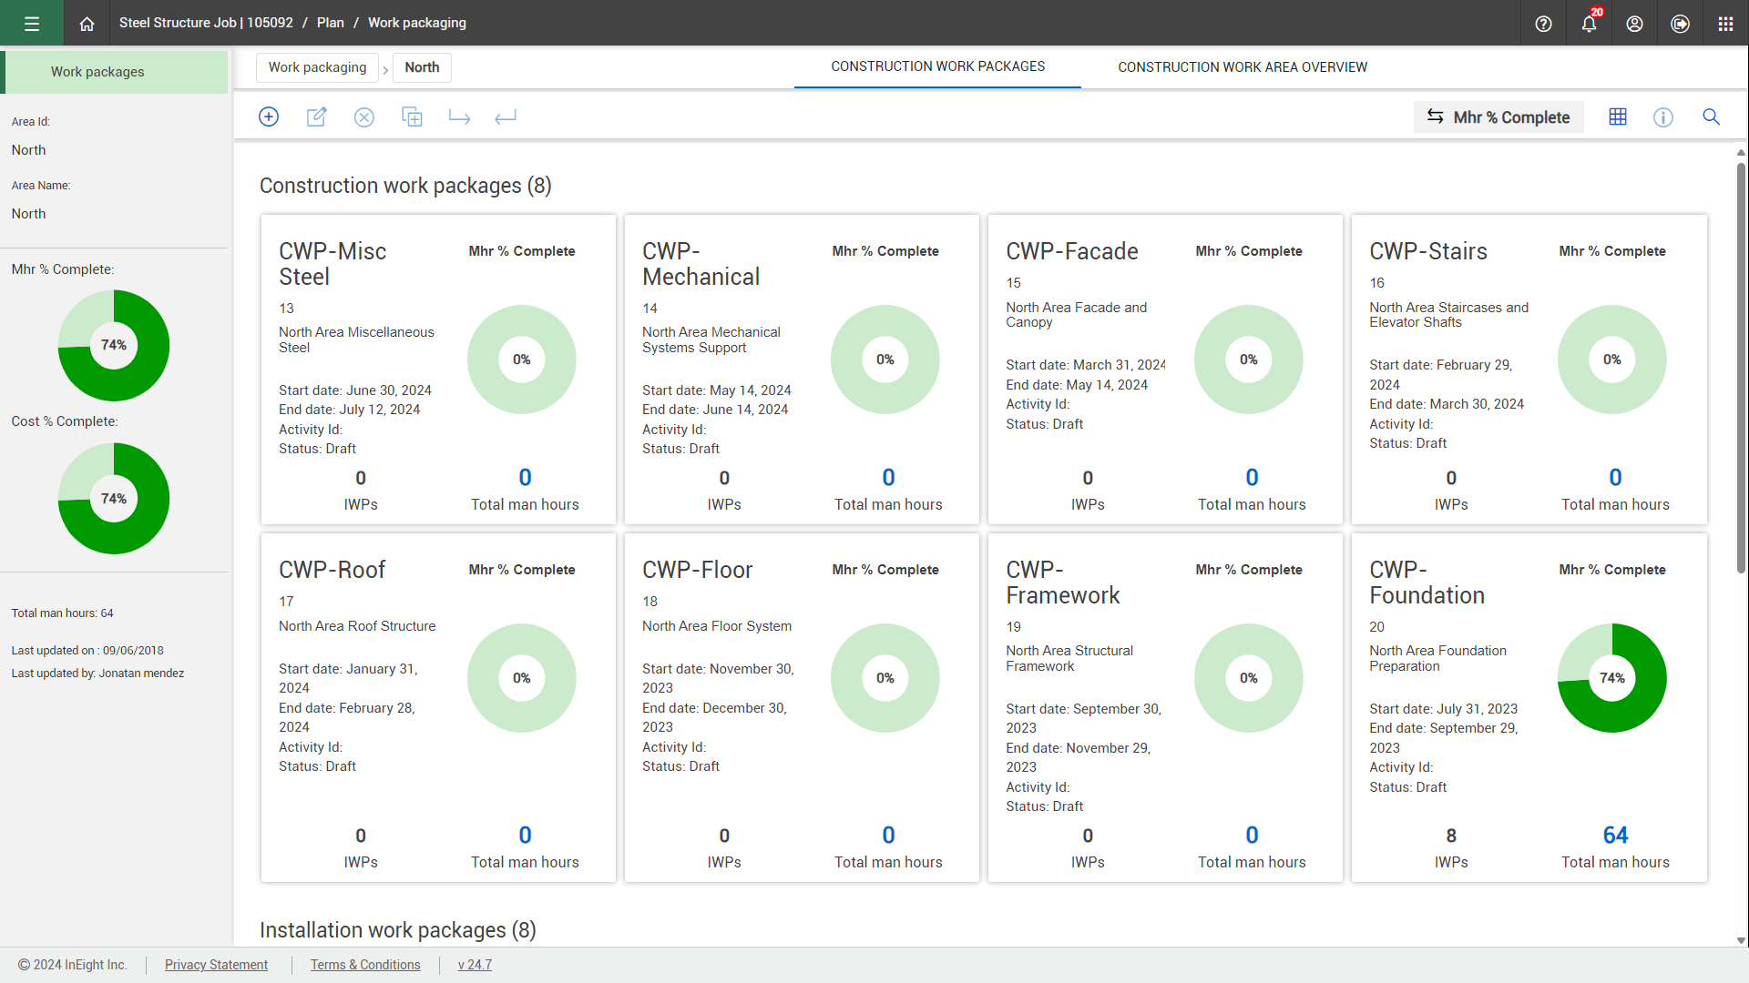
Task: Expand the hamburger navigation menu
Action: click(x=31, y=23)
